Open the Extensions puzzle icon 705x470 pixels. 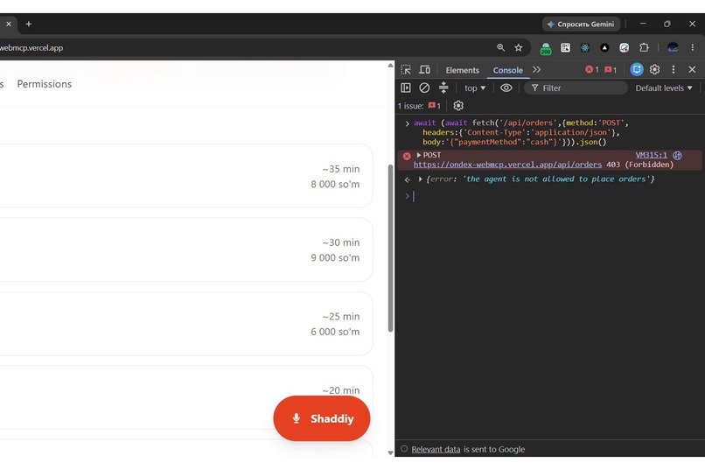[644, 47]
